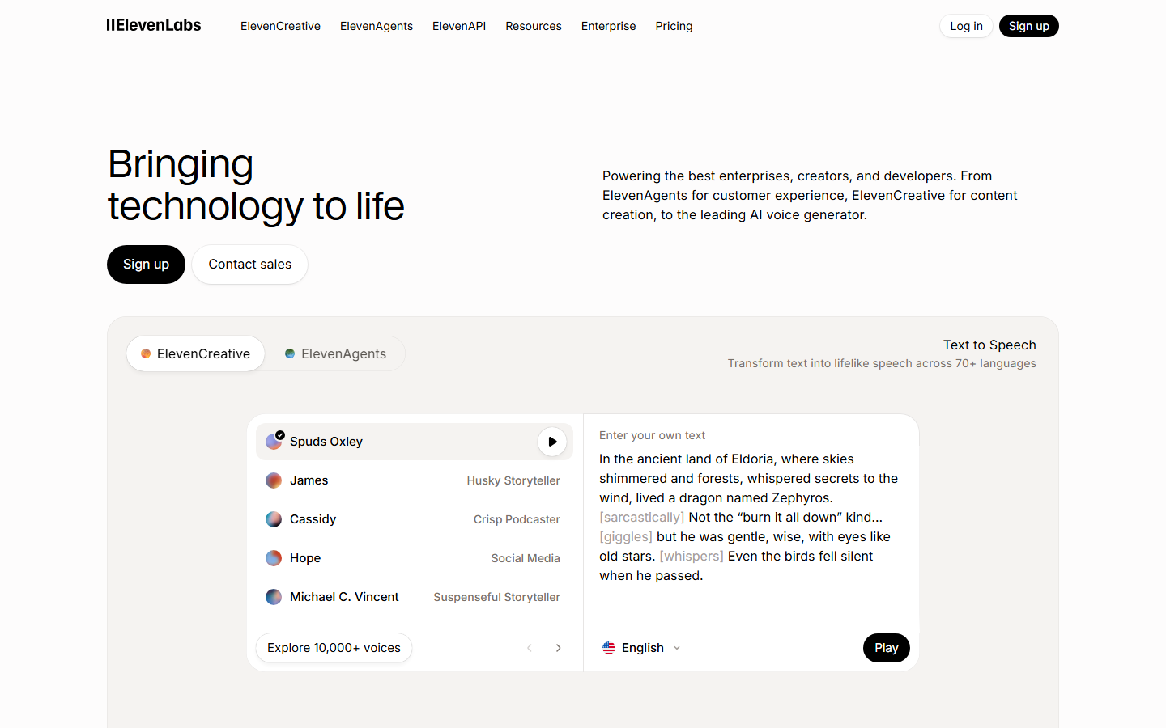Viewport: 1166px width, 728px height.
Task: Click Hope's voice avatar icon
Action: (274, 557)
